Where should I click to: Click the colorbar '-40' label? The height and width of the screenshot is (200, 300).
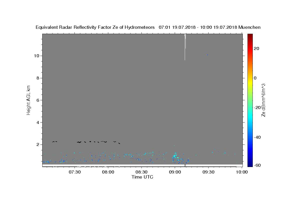click(x=257, y=137)
